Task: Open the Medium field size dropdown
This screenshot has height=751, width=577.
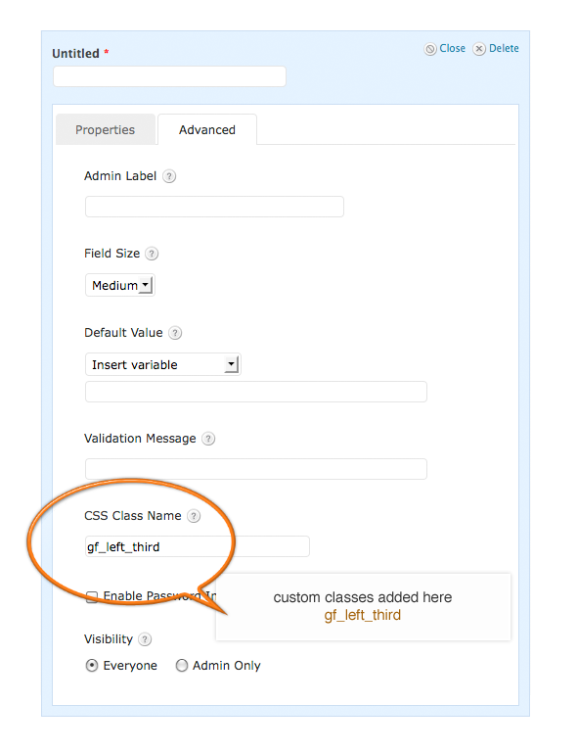Action: pyautogui.click(x=120, y=286)
